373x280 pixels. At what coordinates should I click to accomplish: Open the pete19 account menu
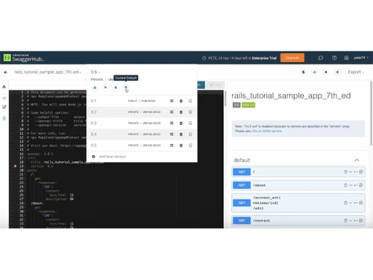tap(361, 57)
